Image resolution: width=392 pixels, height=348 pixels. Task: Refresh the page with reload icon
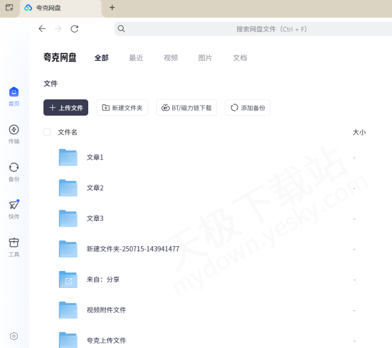(74, 29)
